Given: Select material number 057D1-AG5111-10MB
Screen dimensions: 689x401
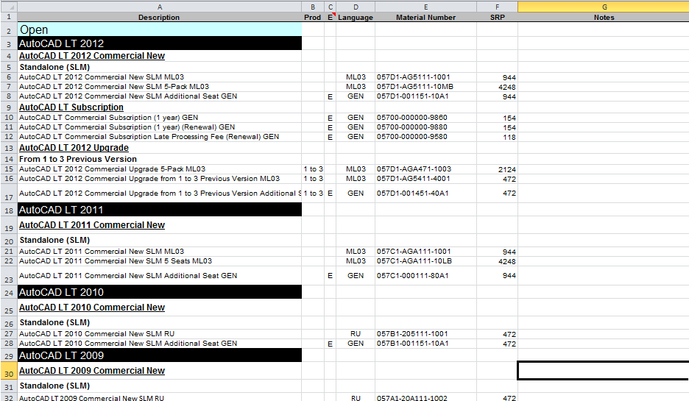Looking at the screenshot, I should pyautogui.click(x=425, y=87).
